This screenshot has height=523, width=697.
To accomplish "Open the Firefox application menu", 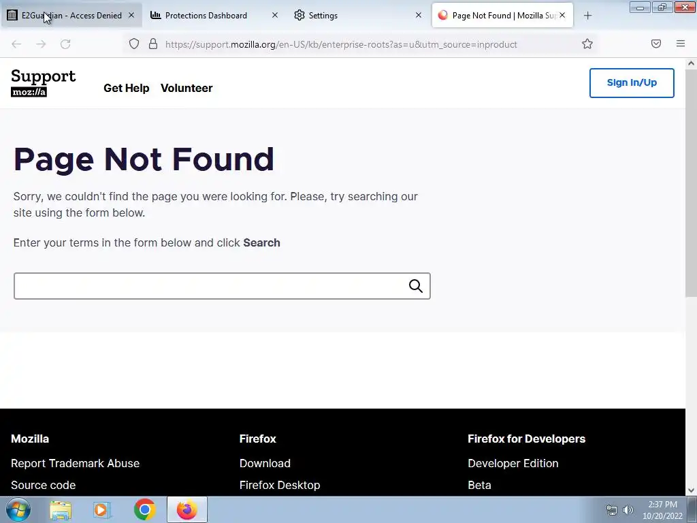I will 681,44.
